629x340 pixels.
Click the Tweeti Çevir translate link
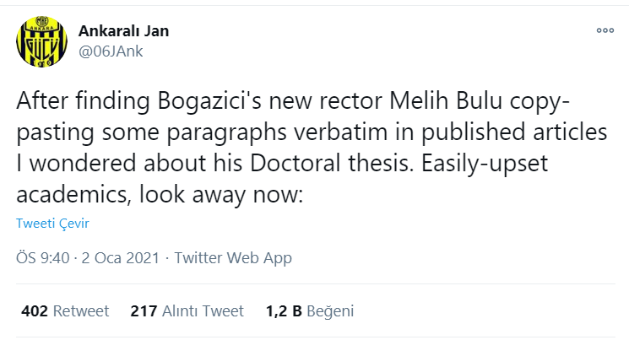click(x=52, y=223)
